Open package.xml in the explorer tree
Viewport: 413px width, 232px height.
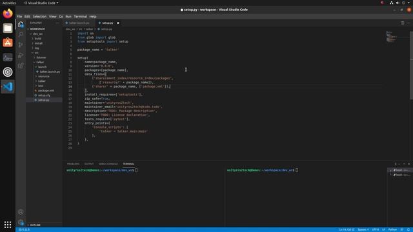pyautogui.click(x=46, y=91)
